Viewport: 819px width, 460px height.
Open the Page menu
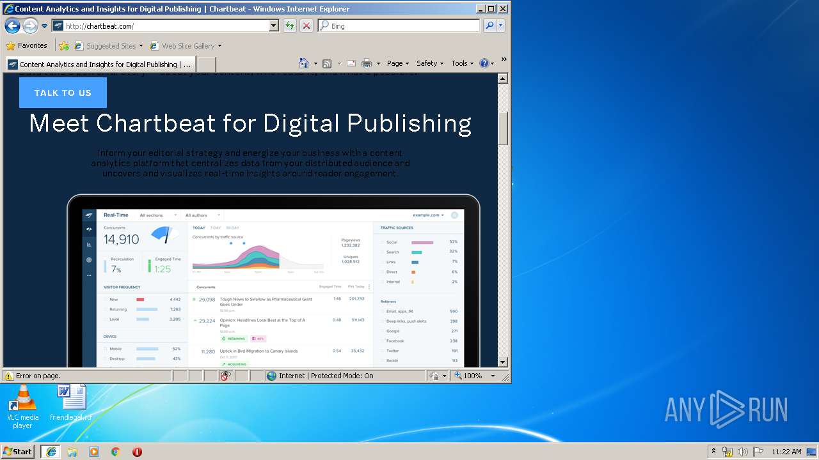click(398, 63)
